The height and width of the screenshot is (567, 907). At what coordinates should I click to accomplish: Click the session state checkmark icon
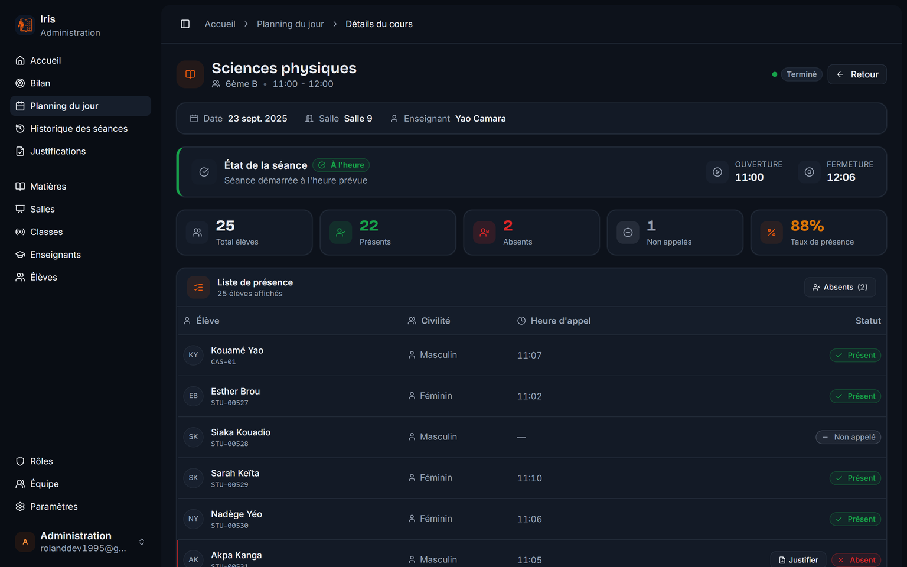[x=204, y=172]
